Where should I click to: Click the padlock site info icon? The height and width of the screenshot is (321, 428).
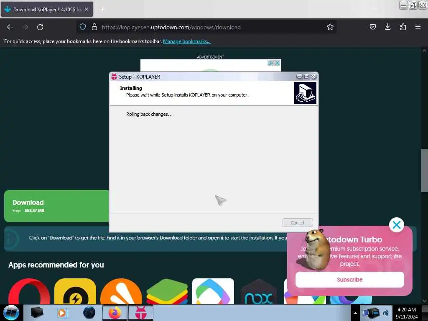pyautogui.click(x=94, y=27)
